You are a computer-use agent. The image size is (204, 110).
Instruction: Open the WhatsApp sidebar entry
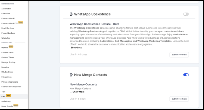[6, 38]
